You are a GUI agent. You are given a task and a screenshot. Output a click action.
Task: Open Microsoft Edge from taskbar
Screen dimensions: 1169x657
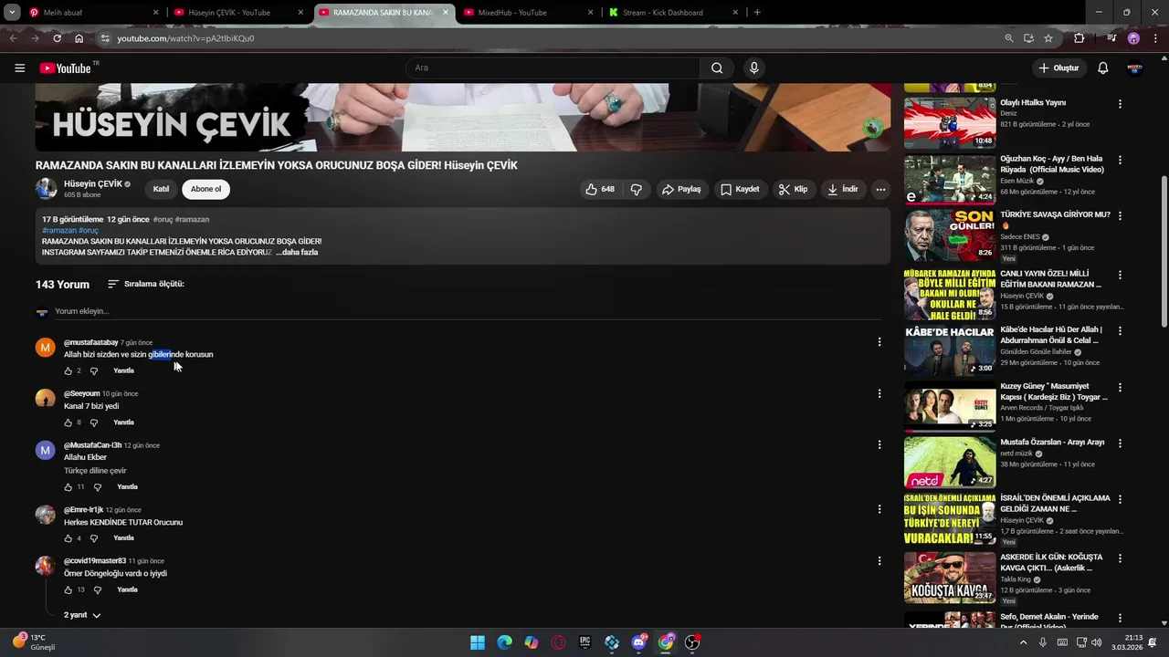(504, 642)
